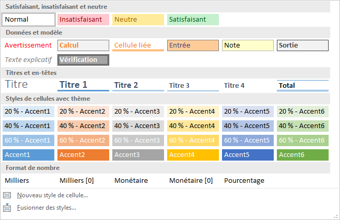
Task: Select the Satisfaisant green style
Action: coord(193,20)
